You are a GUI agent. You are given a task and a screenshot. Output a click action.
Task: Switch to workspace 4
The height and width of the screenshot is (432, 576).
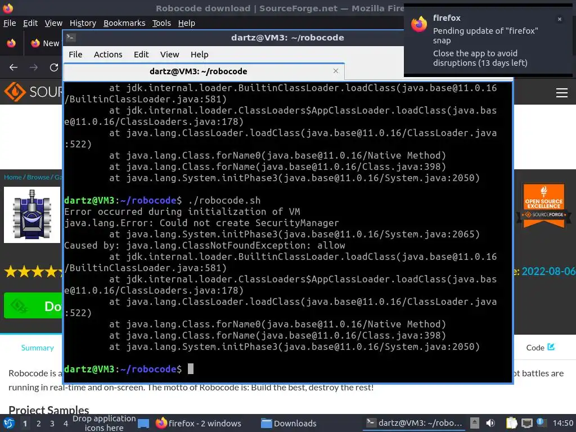[x=66, y=424]
